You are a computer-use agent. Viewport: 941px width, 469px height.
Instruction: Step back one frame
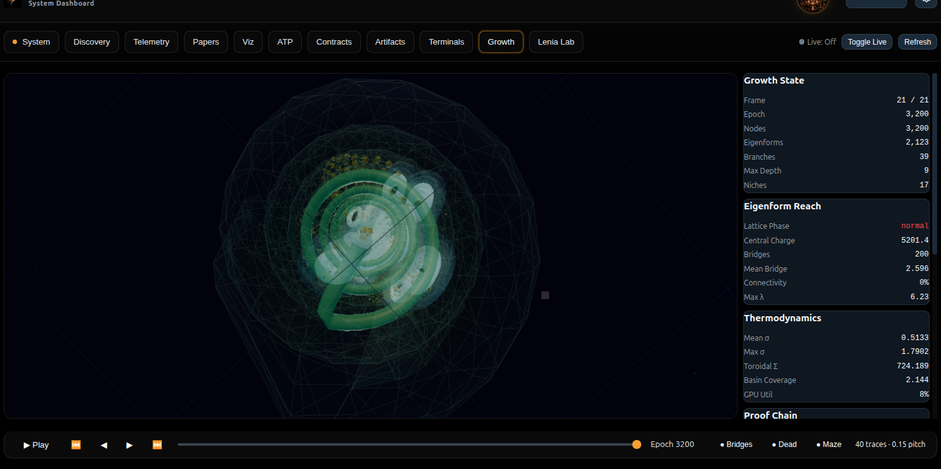pyautogui.click(x=104, y=444)
